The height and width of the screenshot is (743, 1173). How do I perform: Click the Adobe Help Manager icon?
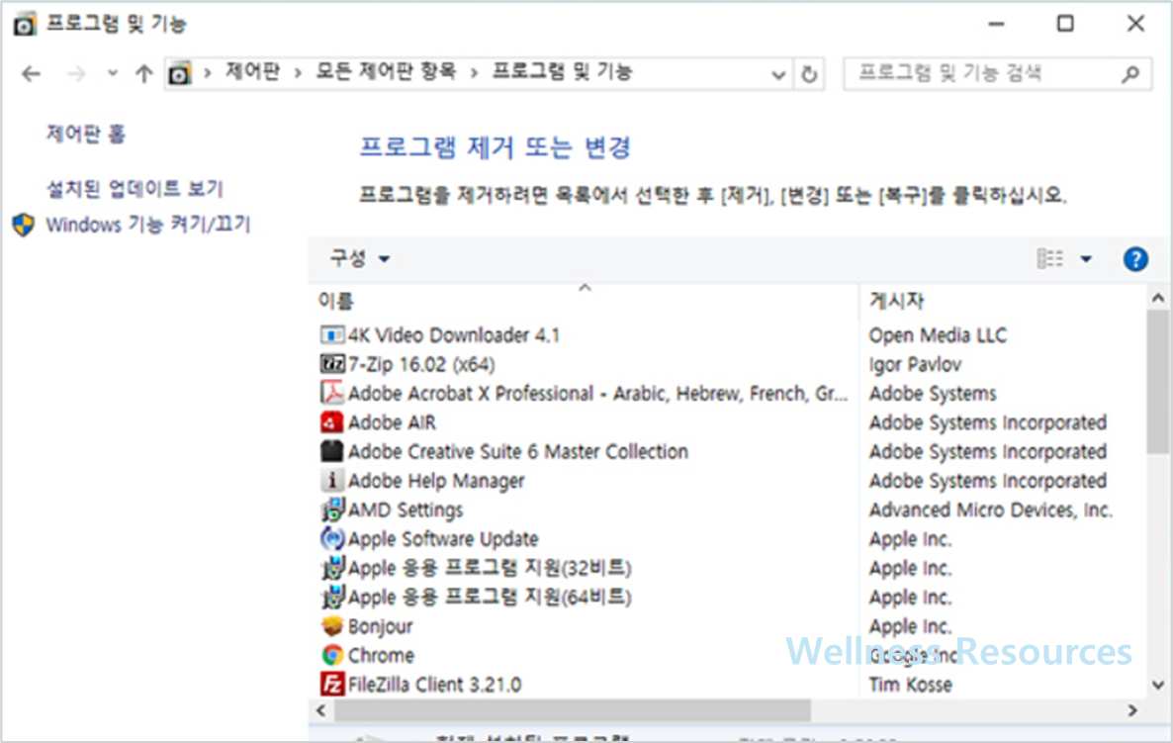point(332,480)
